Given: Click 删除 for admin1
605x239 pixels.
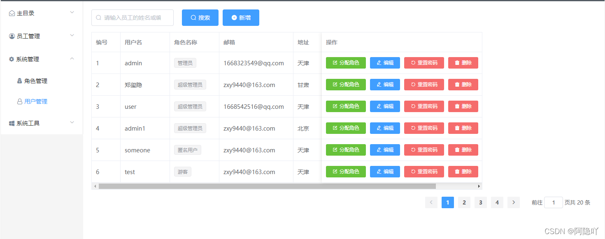Looking at the screenshot, I should pyautogui.click(x=463, y=128).
